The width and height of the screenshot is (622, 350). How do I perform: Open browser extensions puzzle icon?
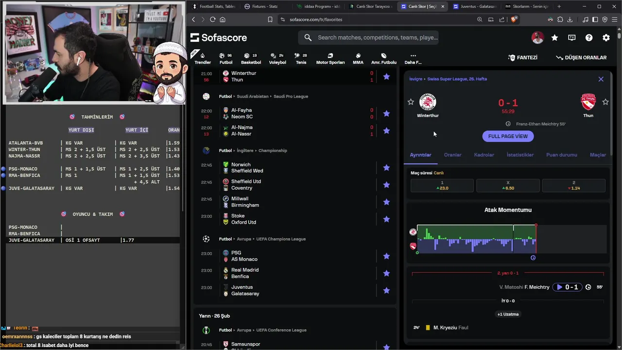click(x=560, y=19)
